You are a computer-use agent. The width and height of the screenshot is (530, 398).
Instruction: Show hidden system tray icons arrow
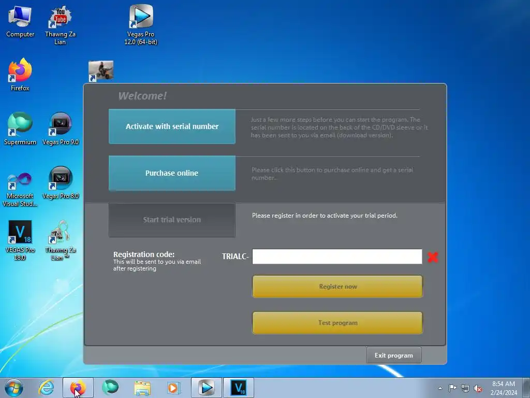coord(440,388)
